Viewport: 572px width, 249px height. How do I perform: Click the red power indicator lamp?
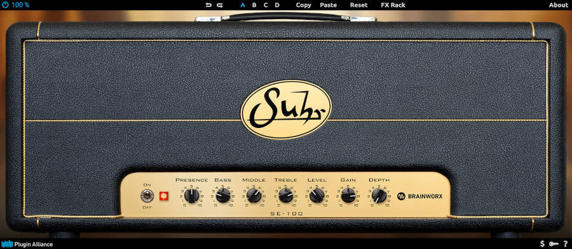point(164,196)
